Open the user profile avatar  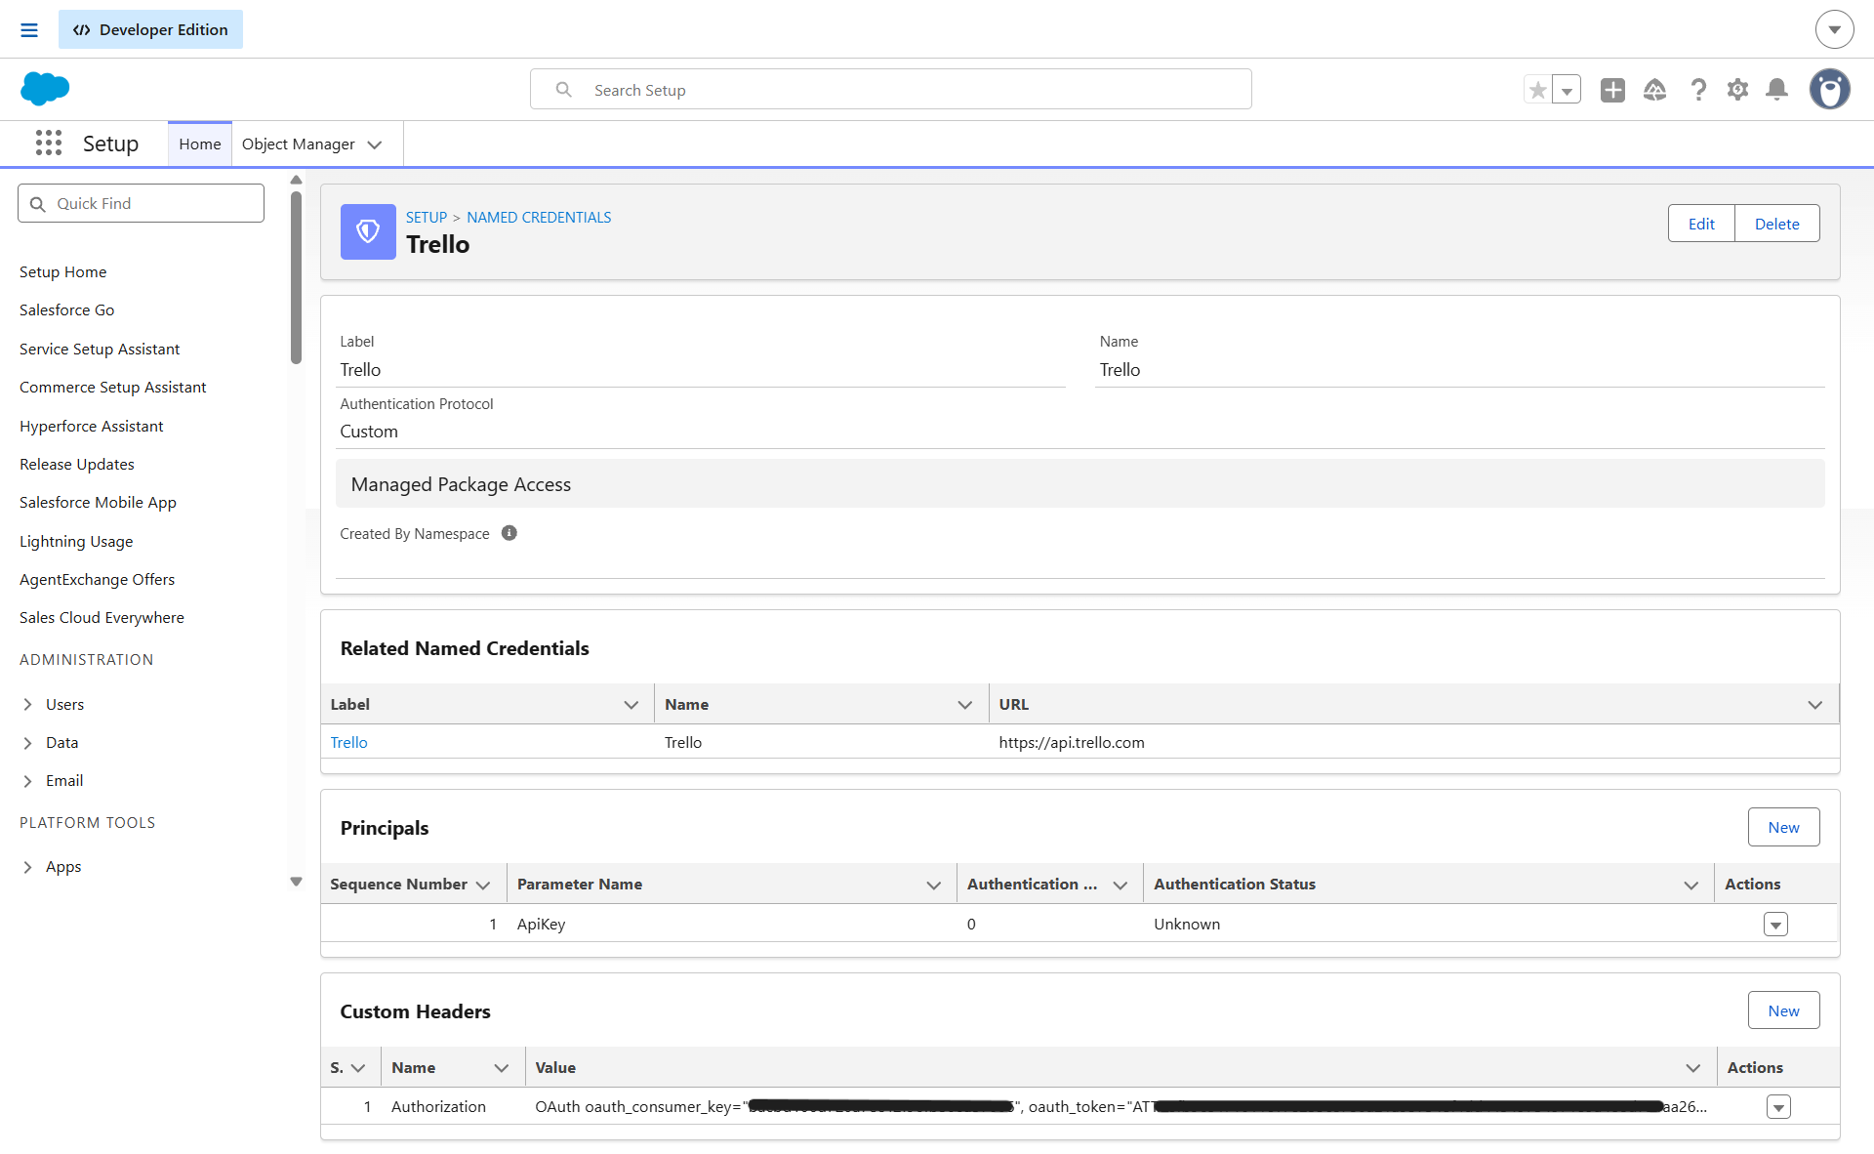click(1830, 89)
